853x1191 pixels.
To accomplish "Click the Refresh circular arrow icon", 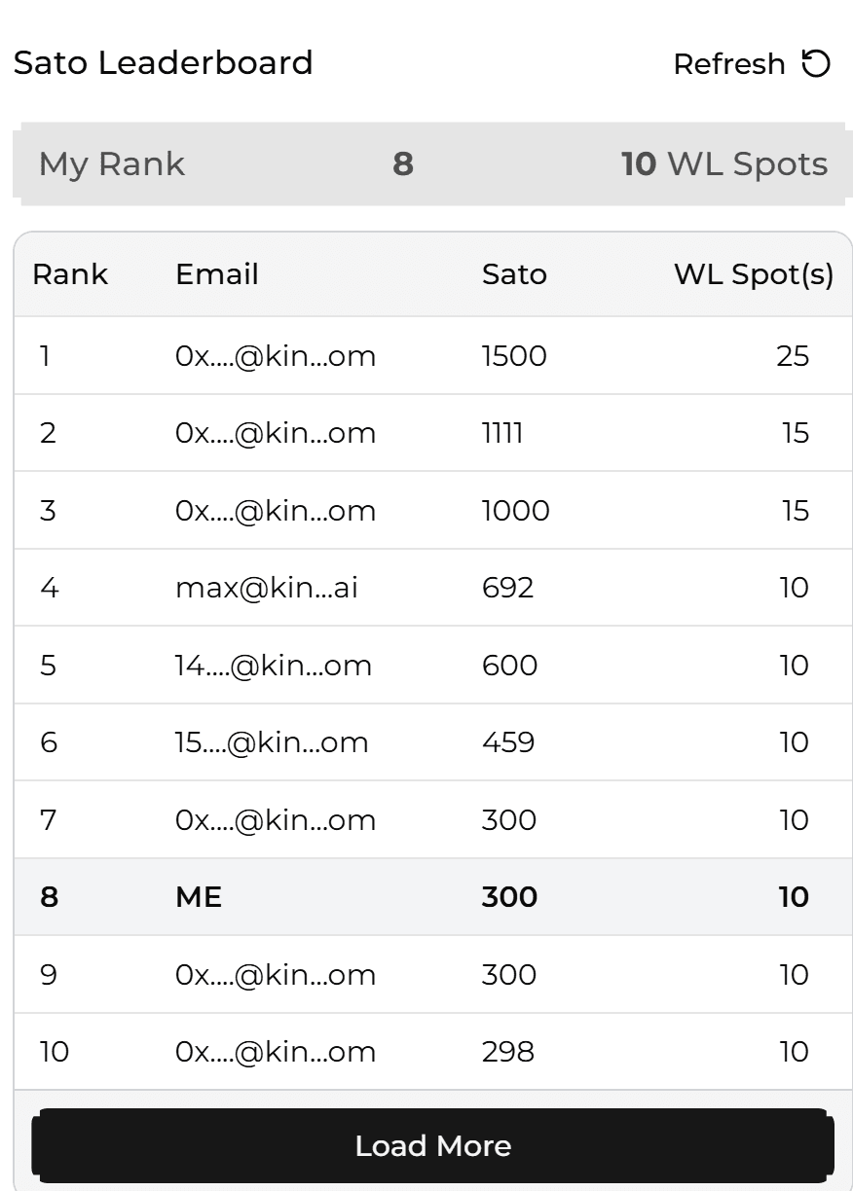I will pyautogui.click(x=816, y=64).
